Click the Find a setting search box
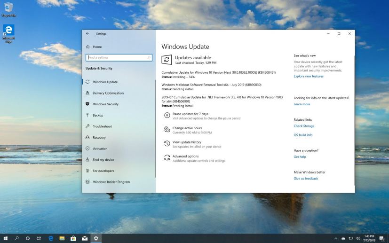389x243 pixels. [x=119, y=57]
